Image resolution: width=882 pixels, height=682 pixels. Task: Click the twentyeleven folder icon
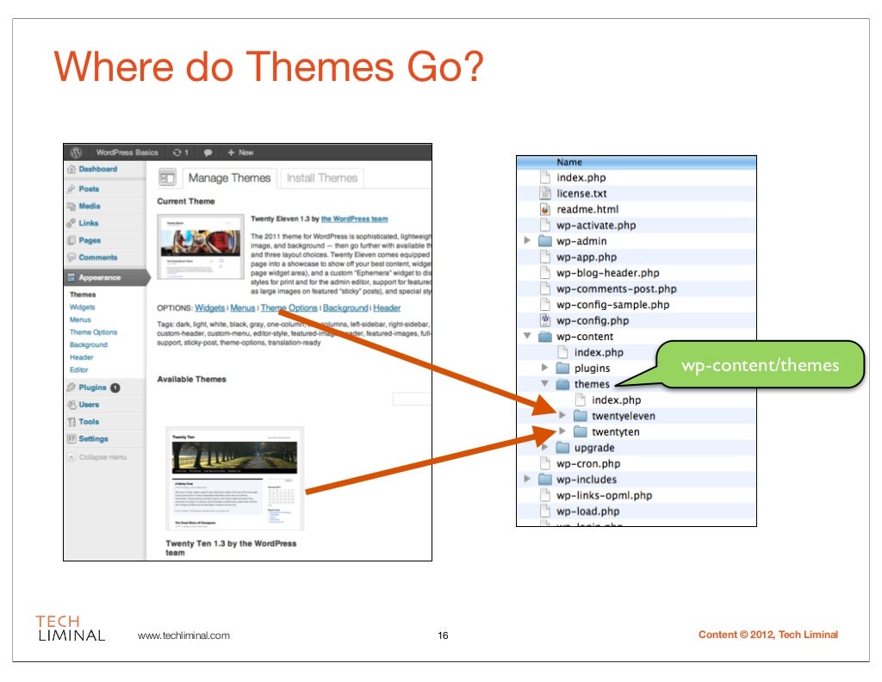point(581,416)
